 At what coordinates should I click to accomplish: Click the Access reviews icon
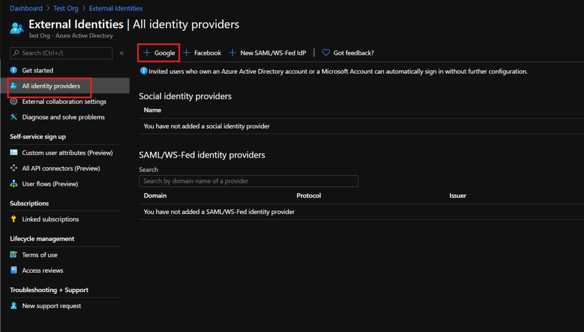tap(14, 270)
